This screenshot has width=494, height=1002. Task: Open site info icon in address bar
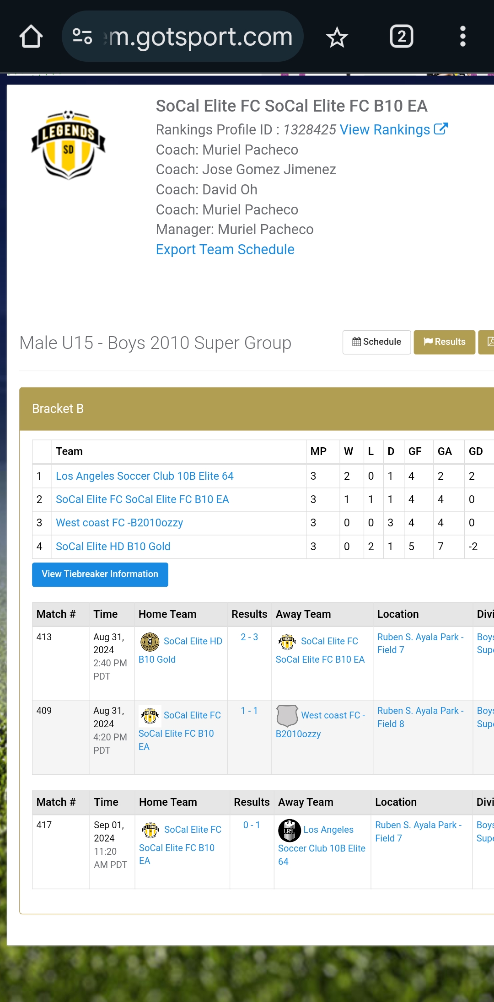point(82,37)
